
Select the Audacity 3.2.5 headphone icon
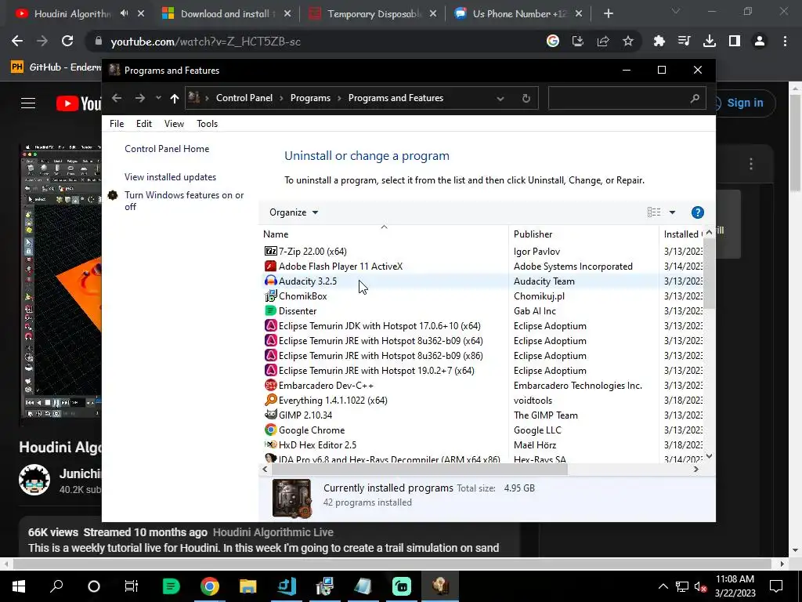click(x=270, y=281)
